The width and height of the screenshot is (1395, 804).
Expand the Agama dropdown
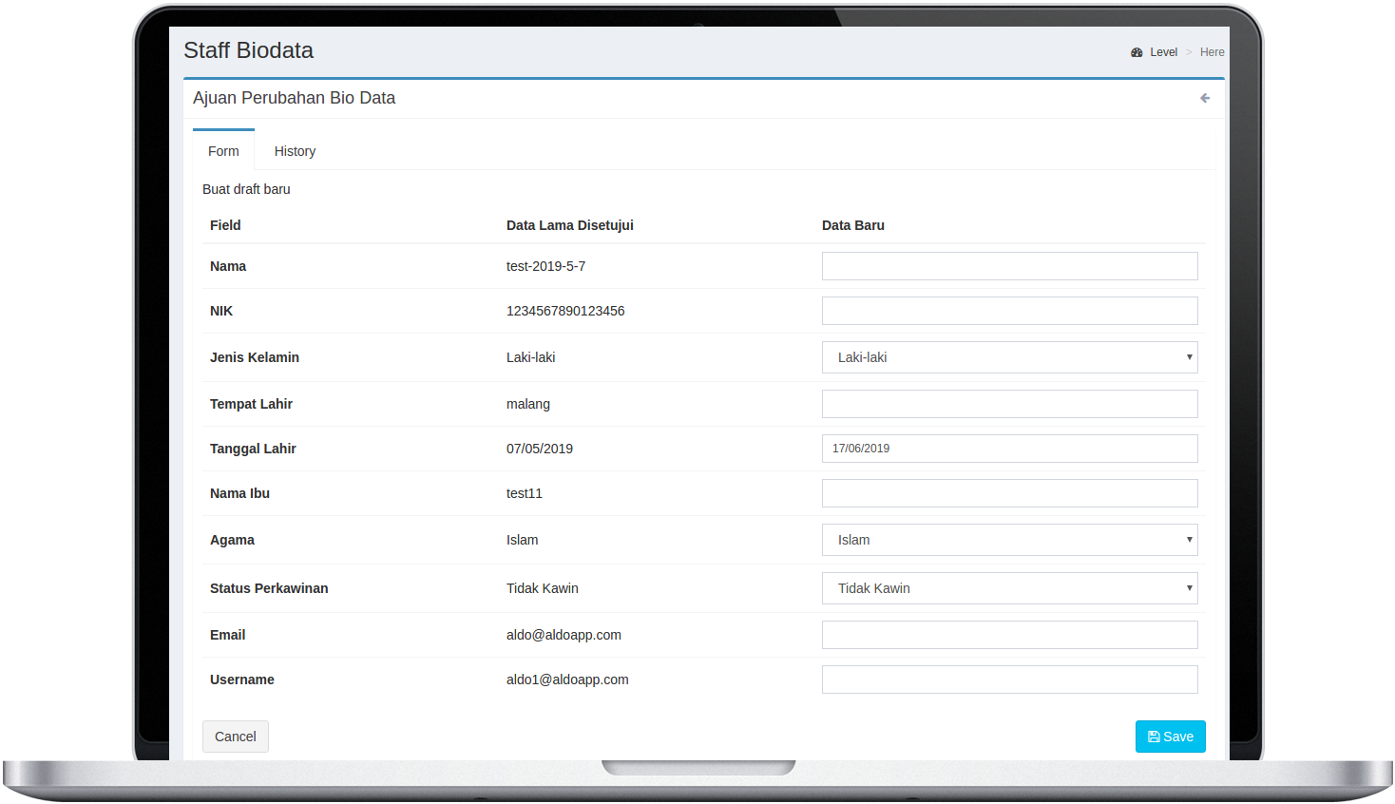[1009, 540]
